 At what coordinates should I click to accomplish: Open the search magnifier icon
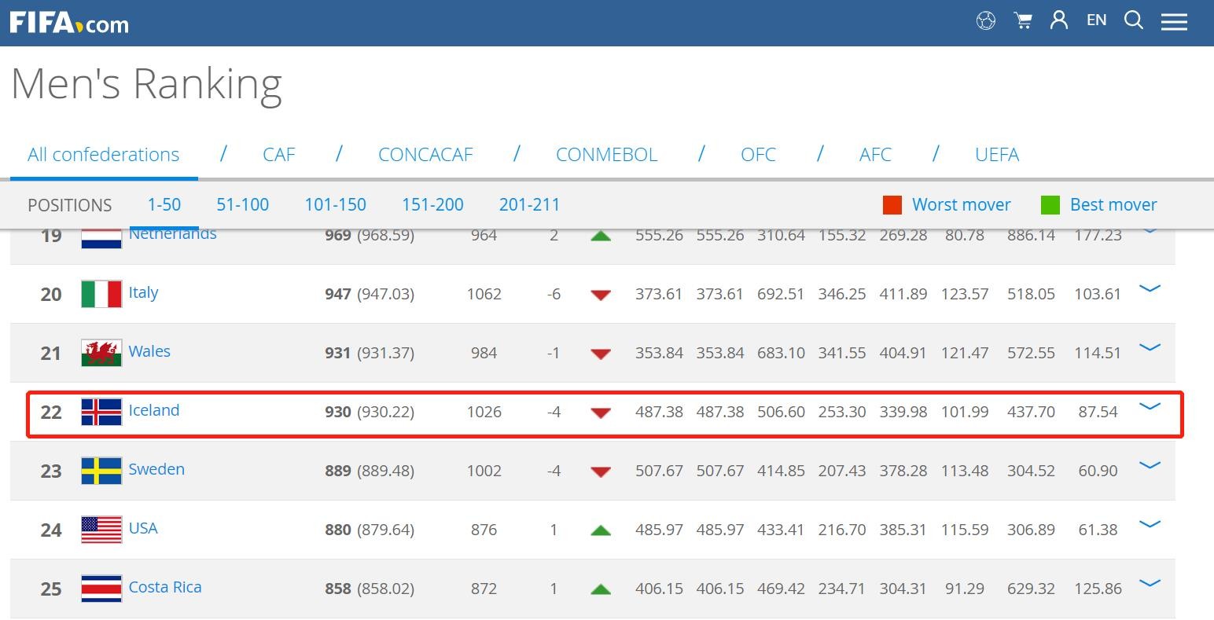(x=1134, y=20)
